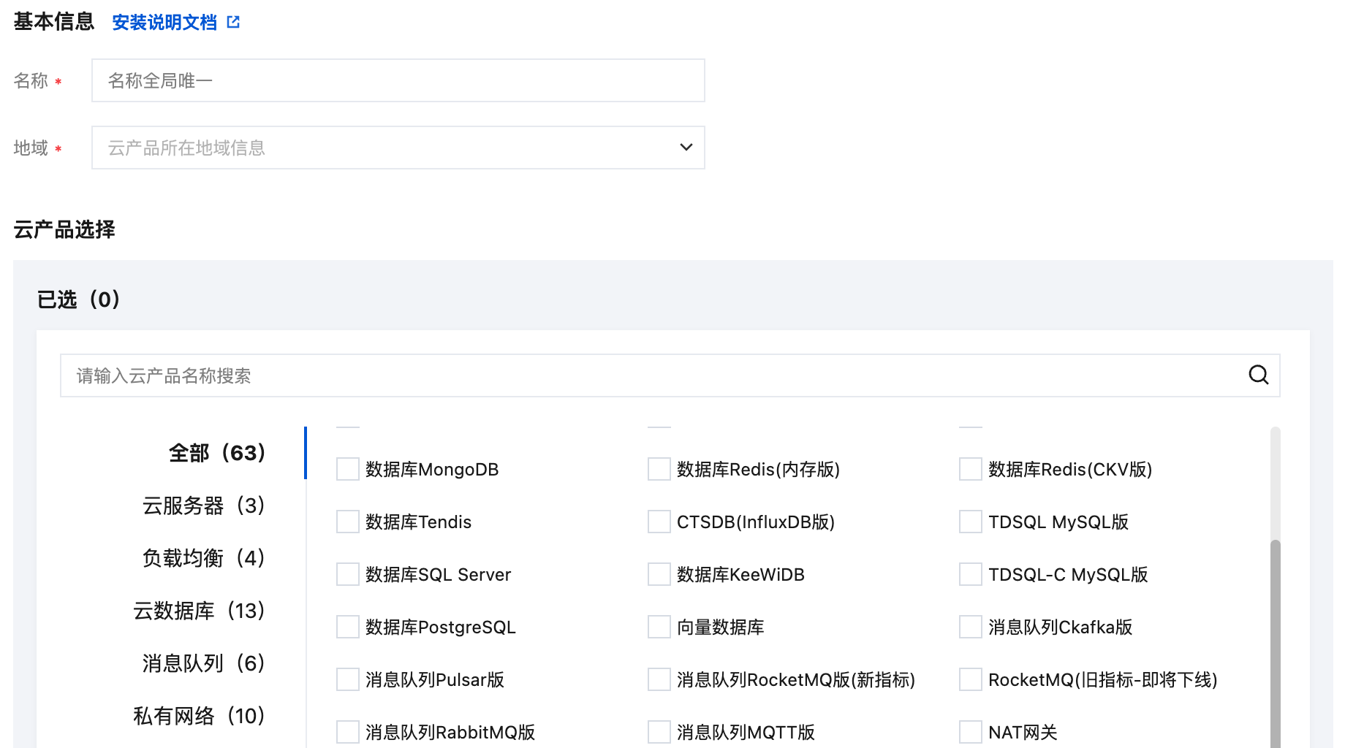
Task: Select the 消息队列 (6) category
Action: (x=204, y=663)
